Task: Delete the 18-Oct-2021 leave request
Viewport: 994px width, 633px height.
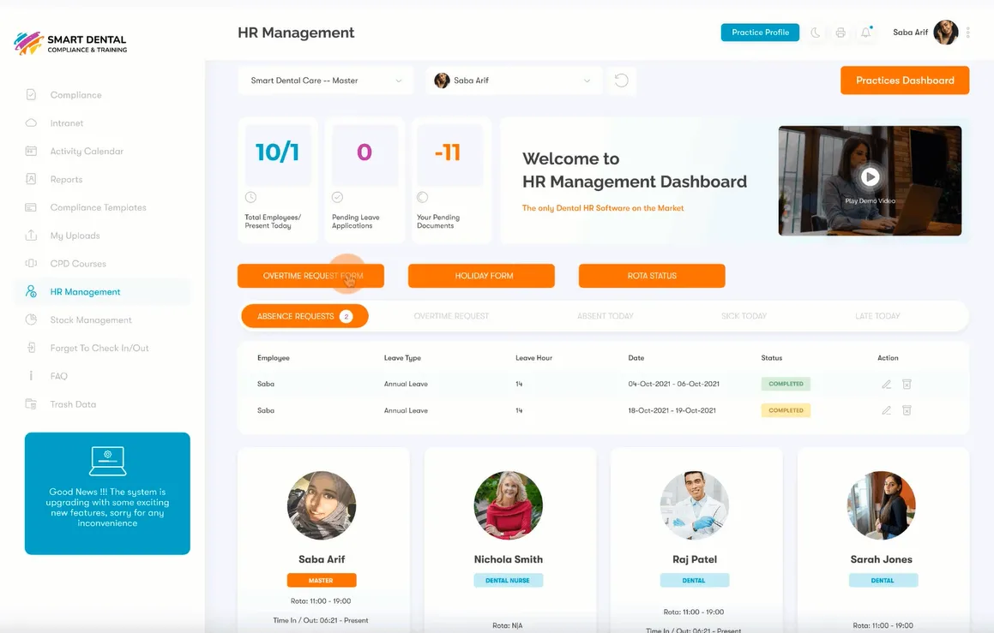Action: tap(907, 410)
